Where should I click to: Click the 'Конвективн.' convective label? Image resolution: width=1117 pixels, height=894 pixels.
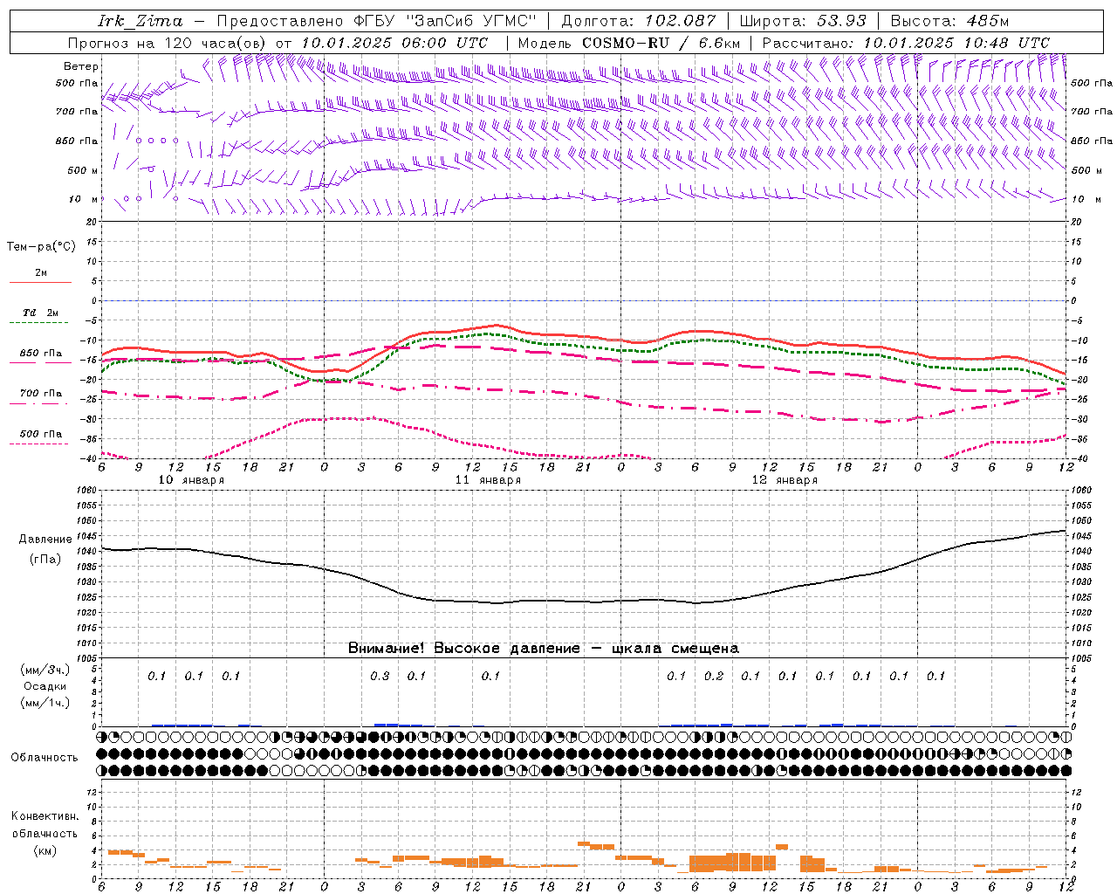(x=45, y=816)
